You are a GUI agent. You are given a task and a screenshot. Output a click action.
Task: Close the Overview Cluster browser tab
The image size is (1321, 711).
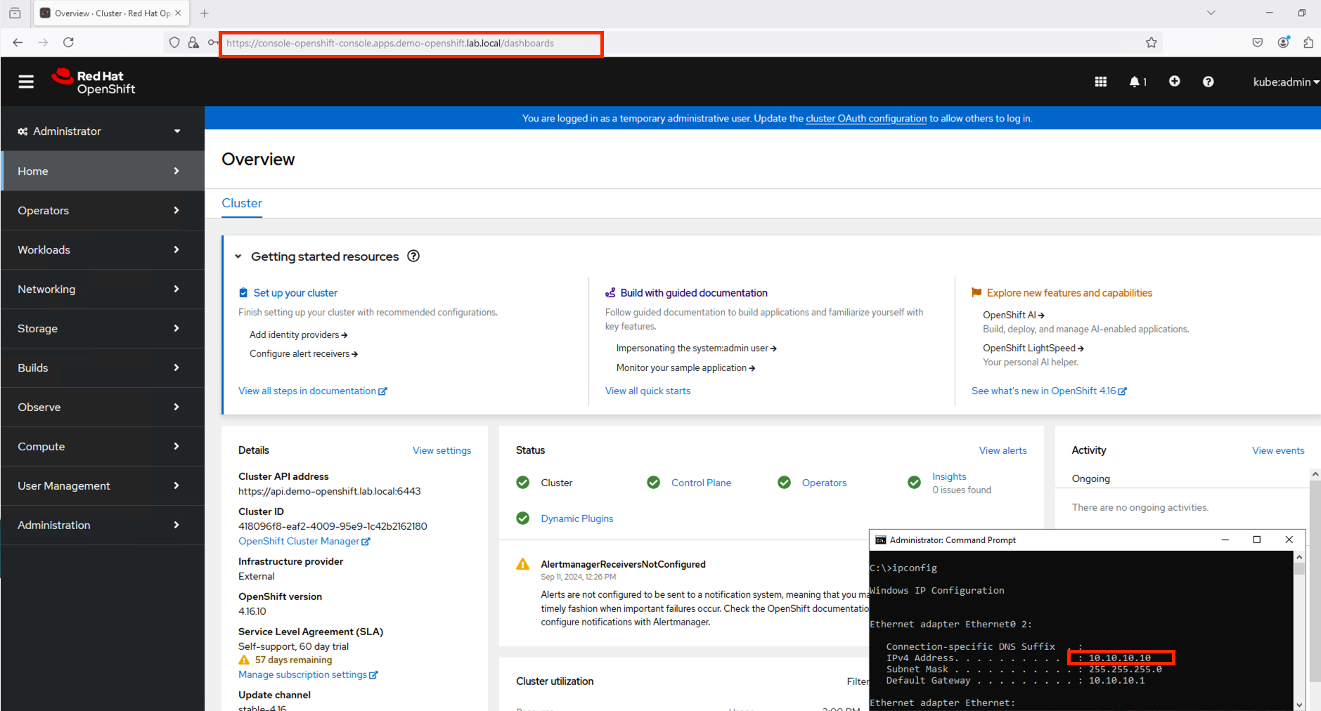(x=178, y=13)
